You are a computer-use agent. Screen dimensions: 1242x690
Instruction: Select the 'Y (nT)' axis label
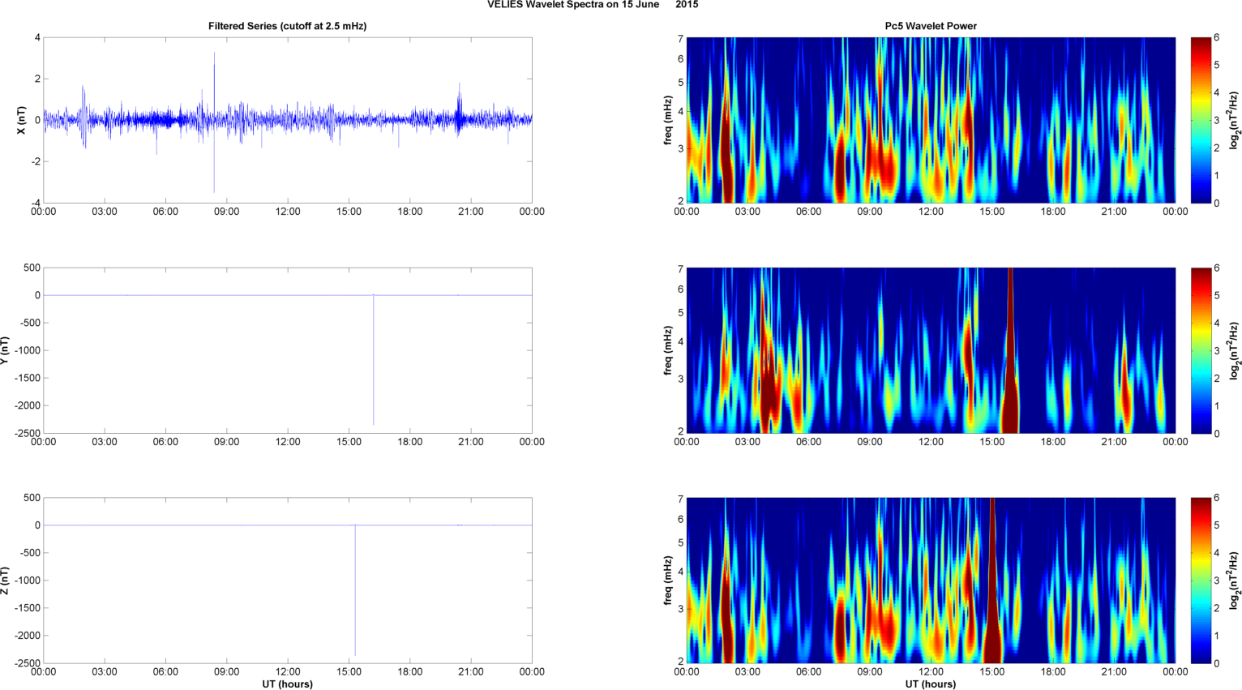coord(5,350)
